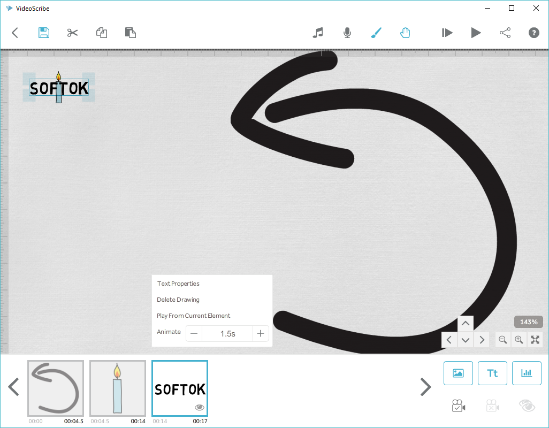The width and height of the screenshot is (549, 428).
Task: Increase animate time with plus button
Action: click(261, 333)
